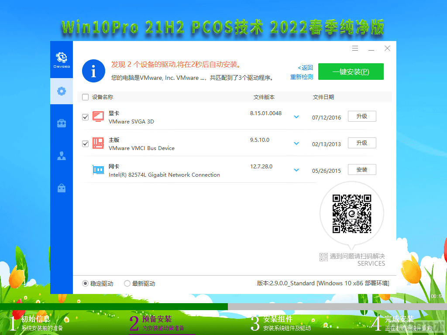Open the shopping bag sidebar icon
Screen dimensions: 447x335
pyautogui.click(x=62, y=188)
